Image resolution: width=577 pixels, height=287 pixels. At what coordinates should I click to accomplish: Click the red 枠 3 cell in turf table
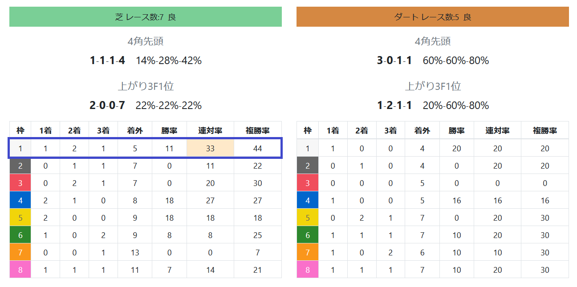tap(20, 183)
